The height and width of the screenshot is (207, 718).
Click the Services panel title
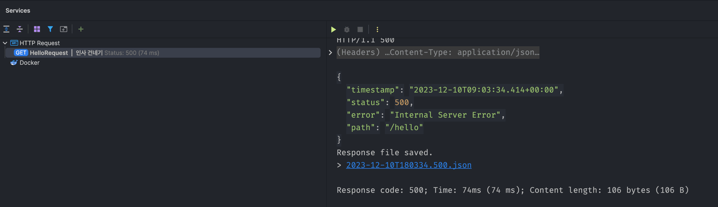(18, 11)
